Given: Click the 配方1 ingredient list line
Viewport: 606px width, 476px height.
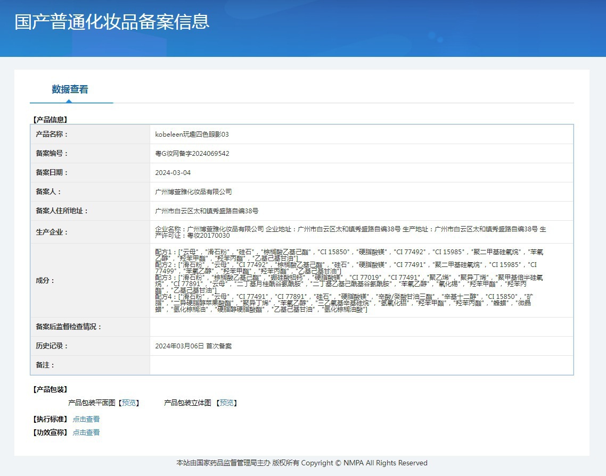Looking at the screenshot, I should [x=349, y=255].
